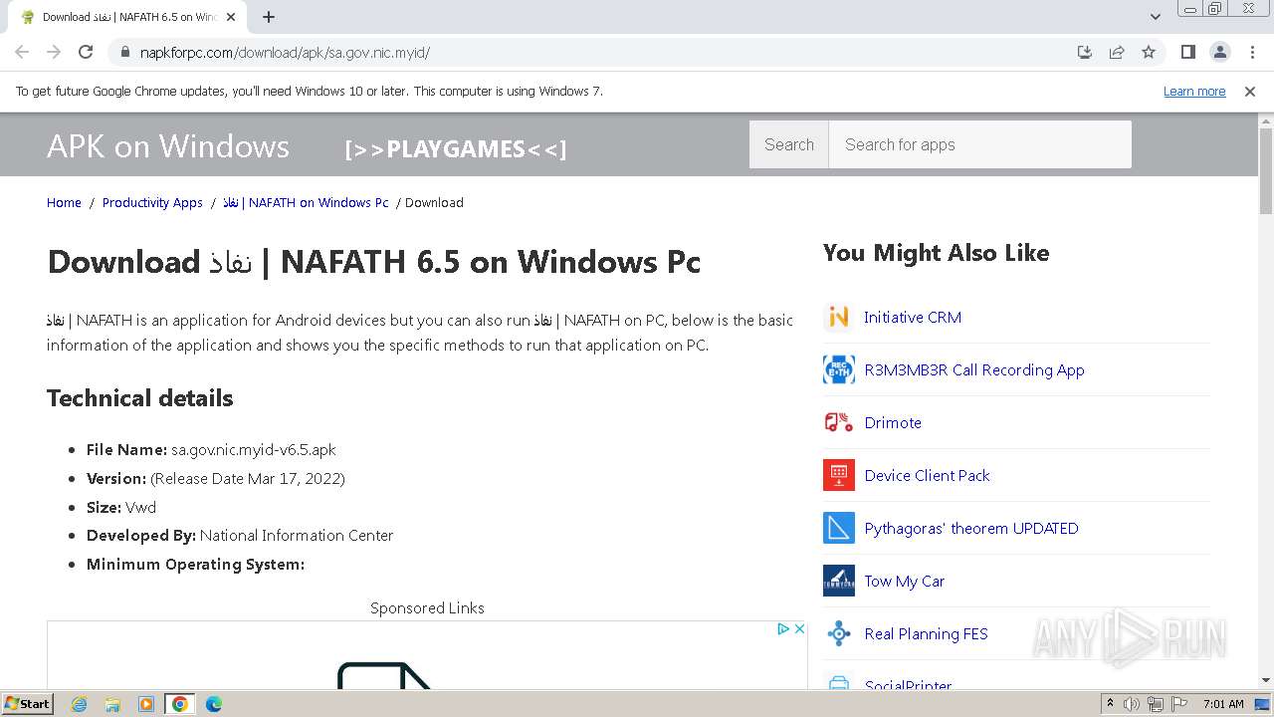The width and height of the screenshot is (1274, 717).
Task: Open NAFATH on Windows Pc breadcrumb
Action: point(306,202)
